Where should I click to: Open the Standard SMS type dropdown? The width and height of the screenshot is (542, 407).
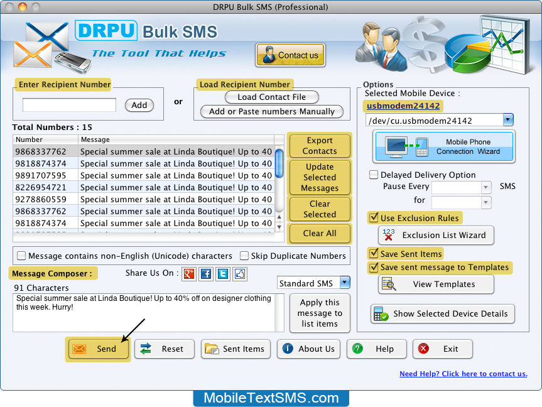345,283
